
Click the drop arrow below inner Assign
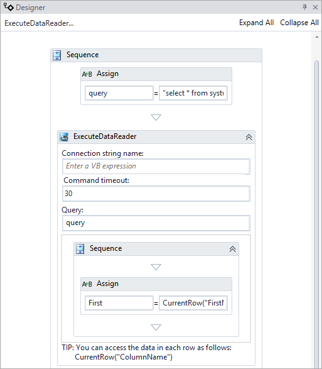(x=156, y=328)
